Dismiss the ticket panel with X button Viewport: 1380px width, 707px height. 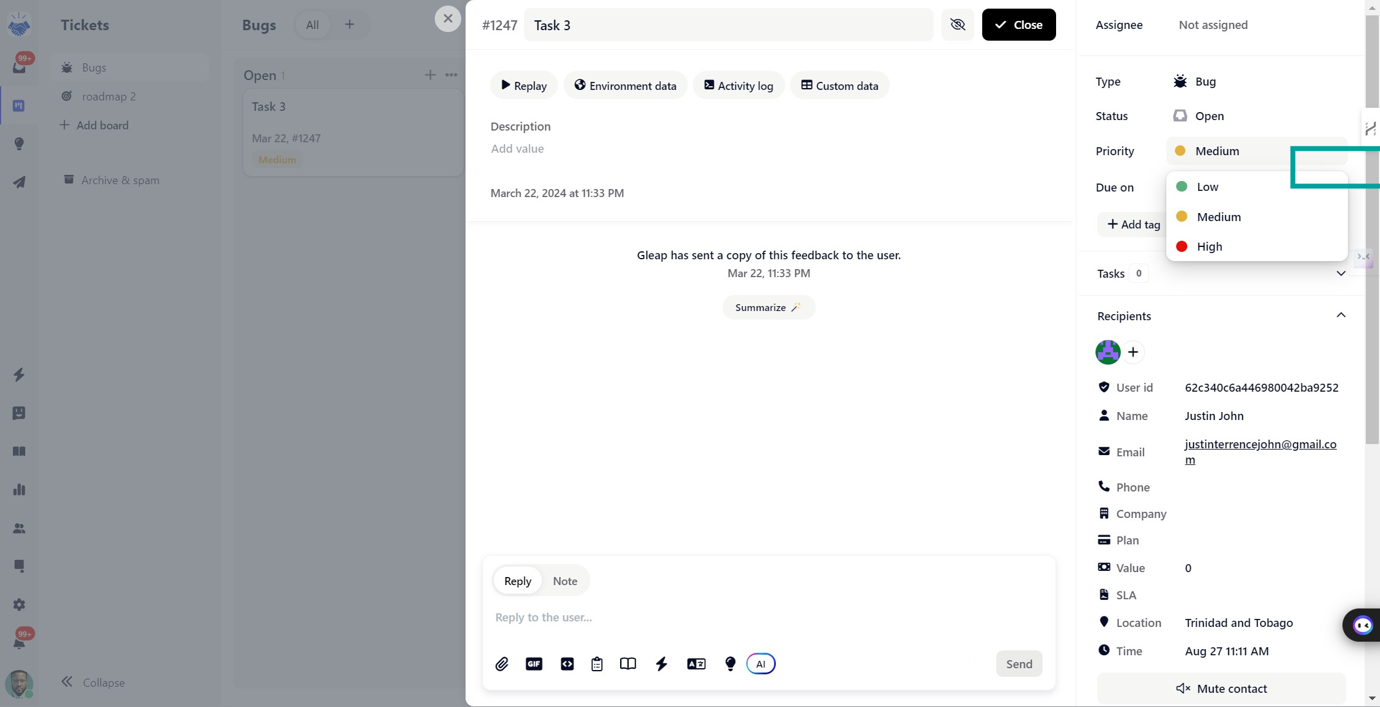coord(448,18)
